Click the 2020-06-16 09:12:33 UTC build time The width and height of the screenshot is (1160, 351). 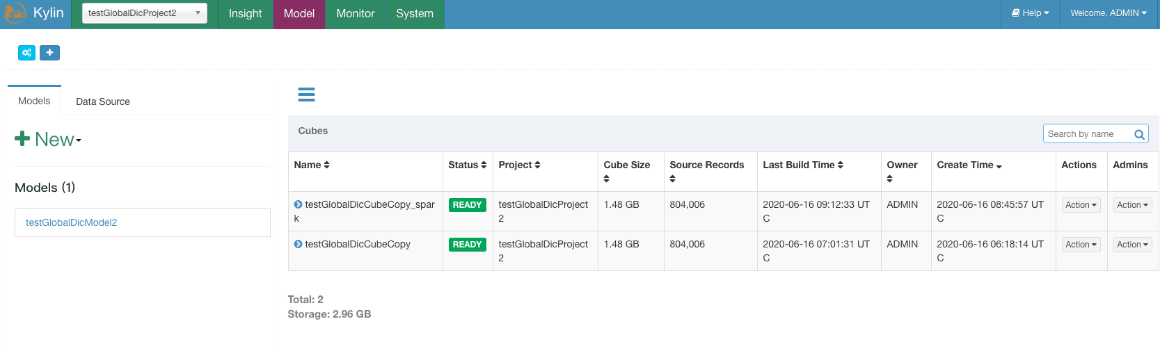click(816, 211)
